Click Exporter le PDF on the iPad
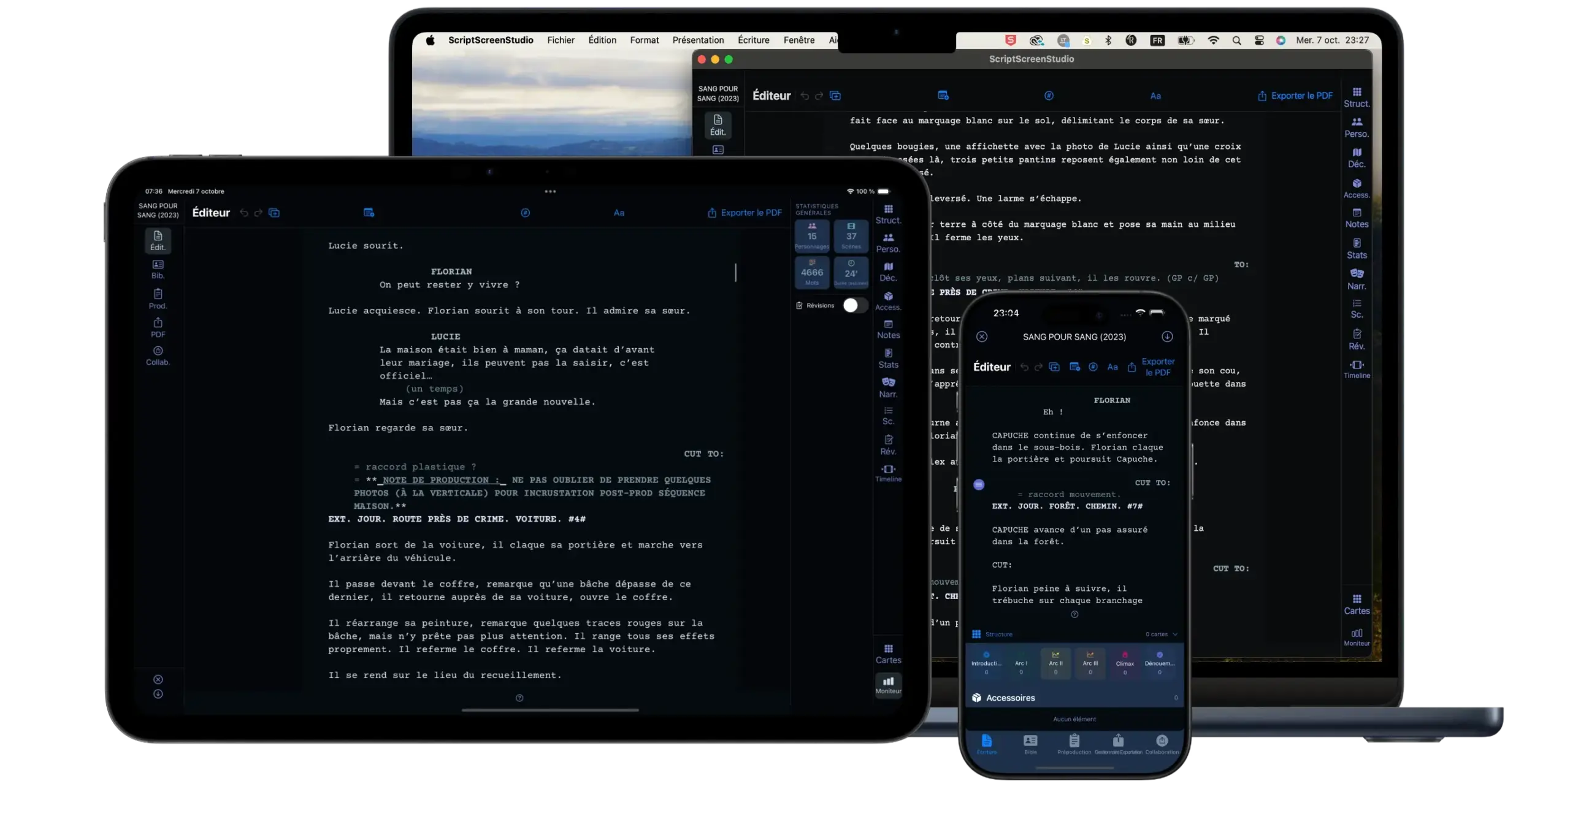This screenshot has height=819, width=1570. tap(744, 213)
